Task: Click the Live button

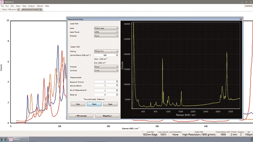Action: coord(78,104)
